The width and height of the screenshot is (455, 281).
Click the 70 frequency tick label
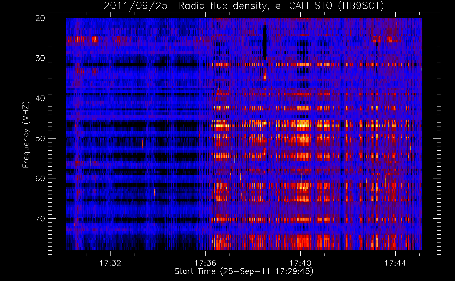coord(40,219)
